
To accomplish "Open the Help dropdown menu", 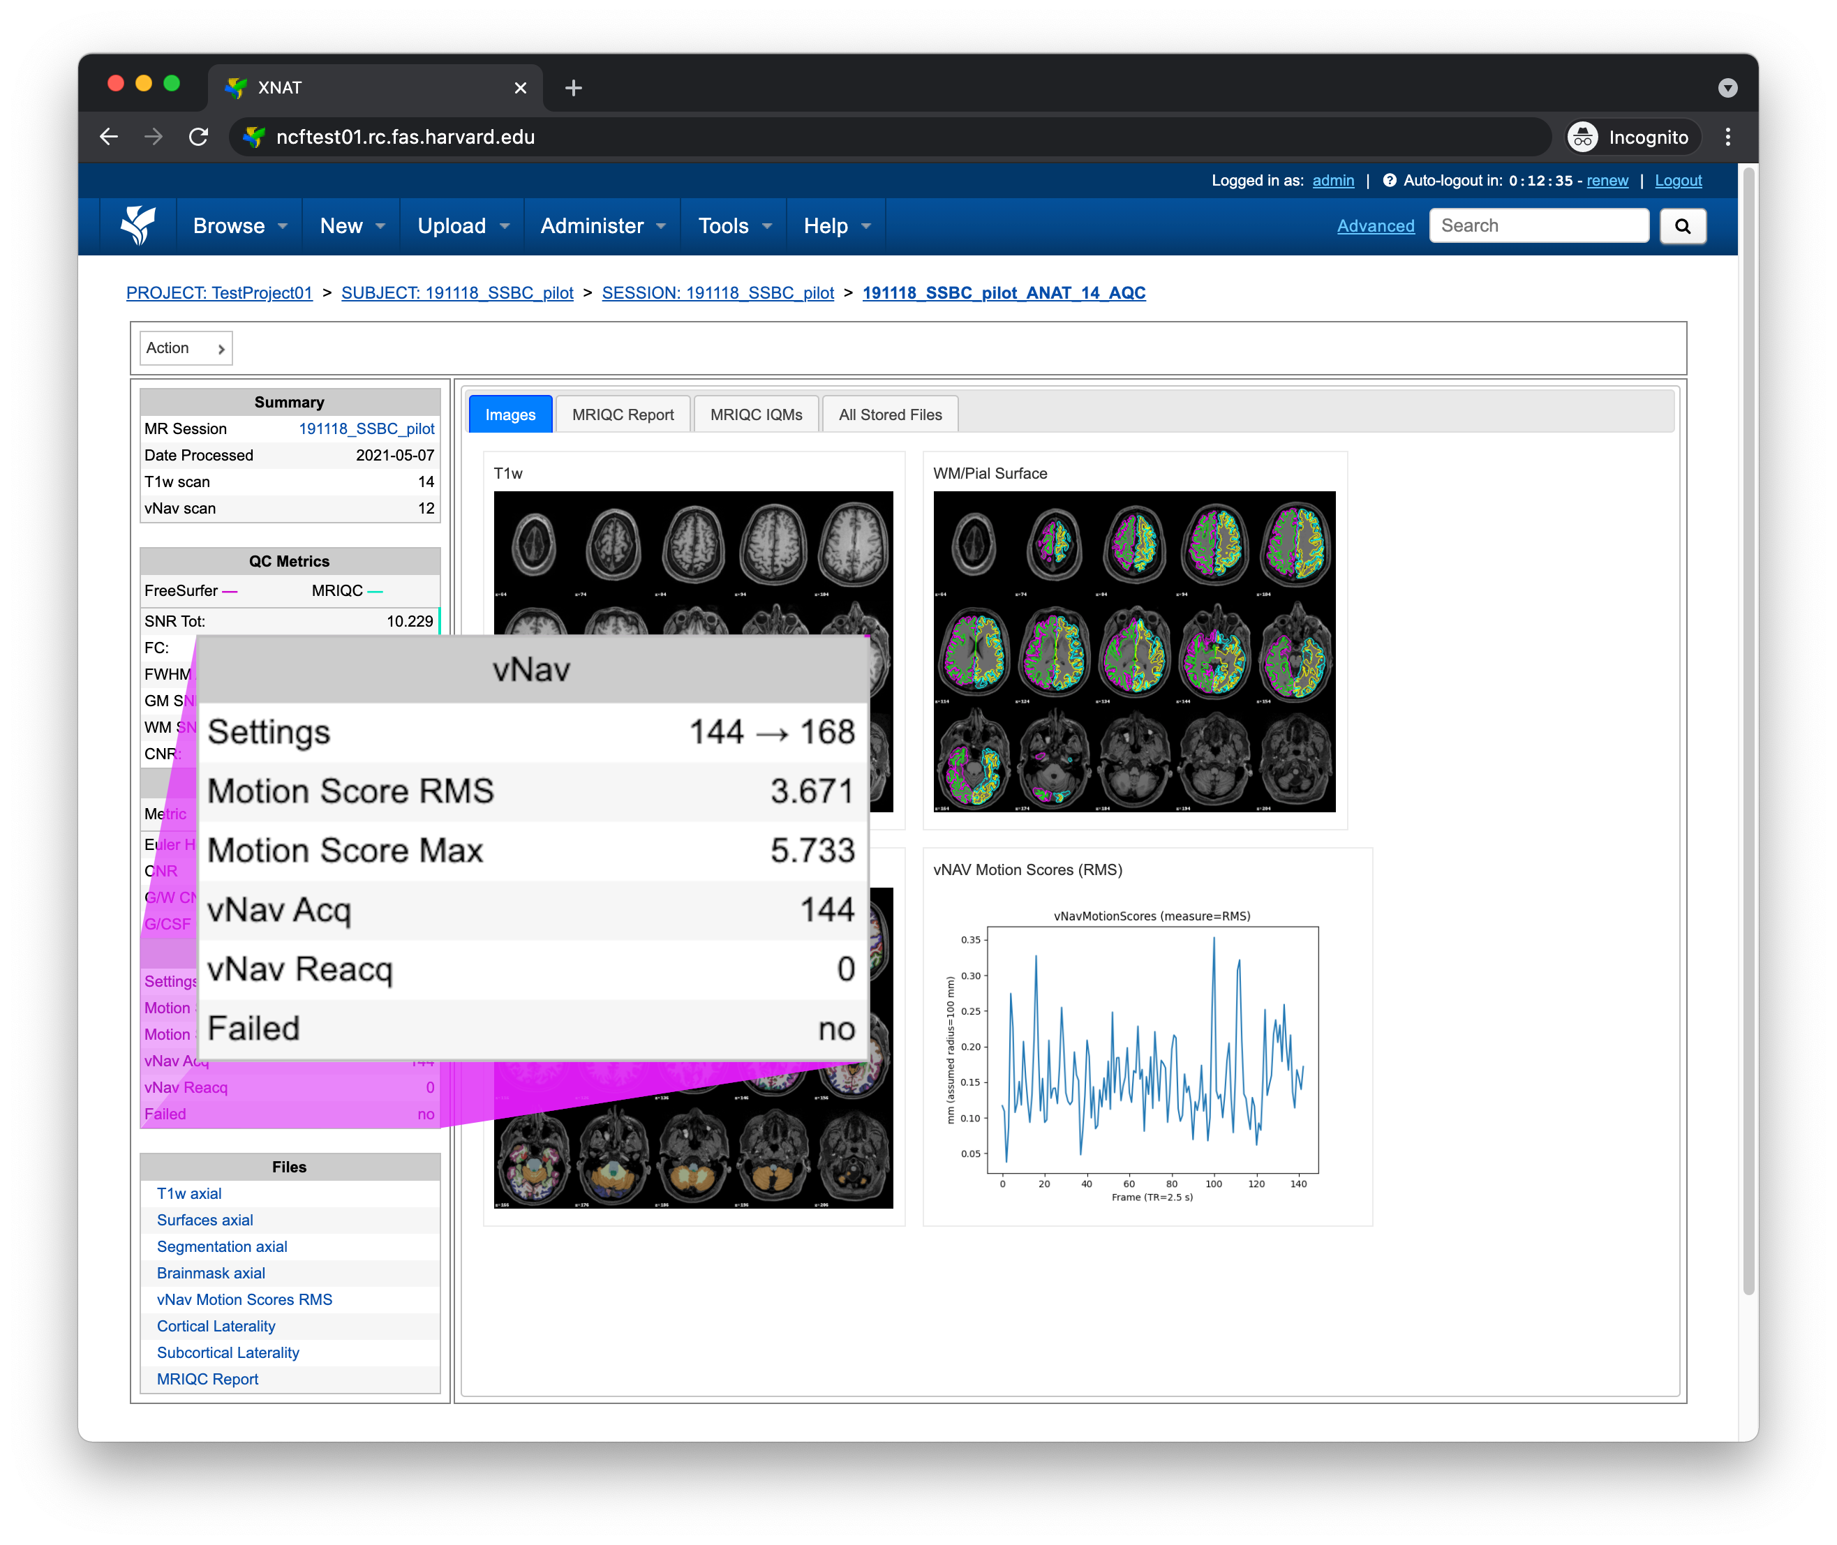I will point(837,226).
